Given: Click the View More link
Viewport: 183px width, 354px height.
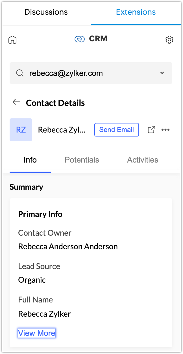Looking at the screenshot, I should [37, 333].
